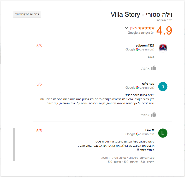Click the edboom4321 reviewer name
The width and height of the screenshot is (185, 177).
tap(145, 45)
